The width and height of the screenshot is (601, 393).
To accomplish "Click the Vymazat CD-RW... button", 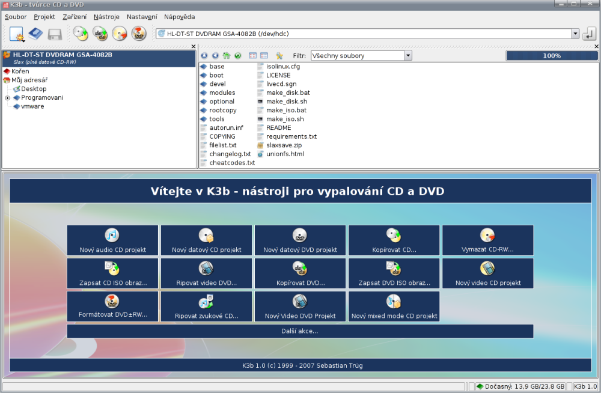I will coord(488,240).
